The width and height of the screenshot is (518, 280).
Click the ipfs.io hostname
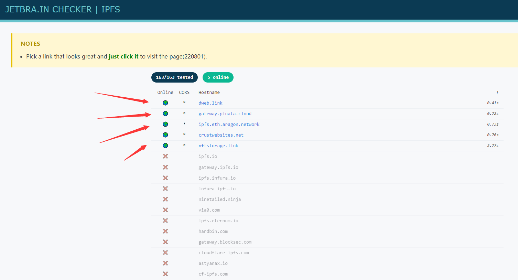click(x=208, y=156)
